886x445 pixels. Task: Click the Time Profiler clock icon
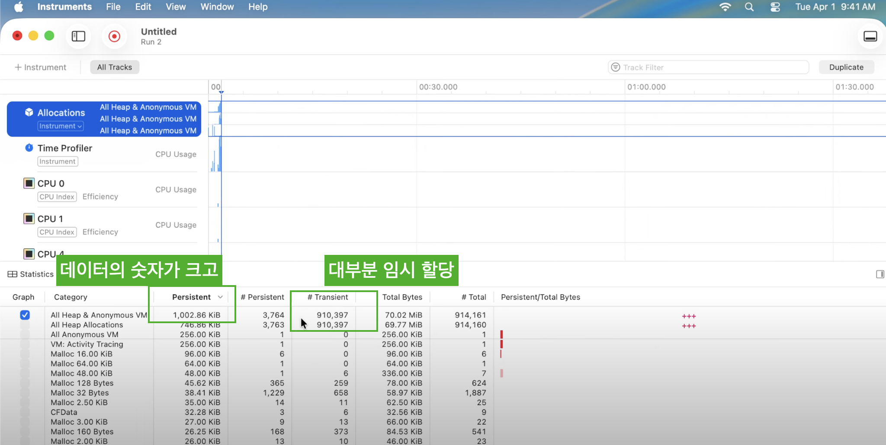pyautogui.click(x=29, y=148)
